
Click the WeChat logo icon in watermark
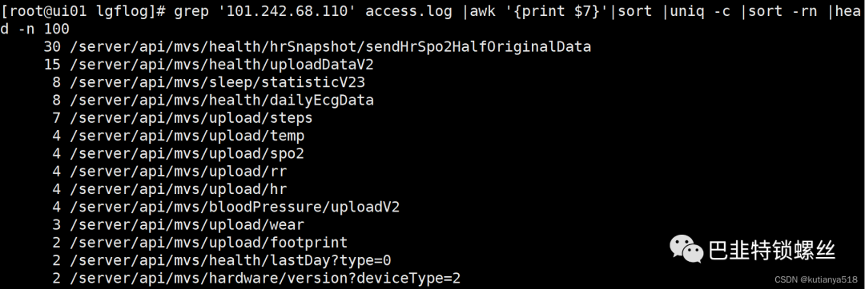(687, 249)
